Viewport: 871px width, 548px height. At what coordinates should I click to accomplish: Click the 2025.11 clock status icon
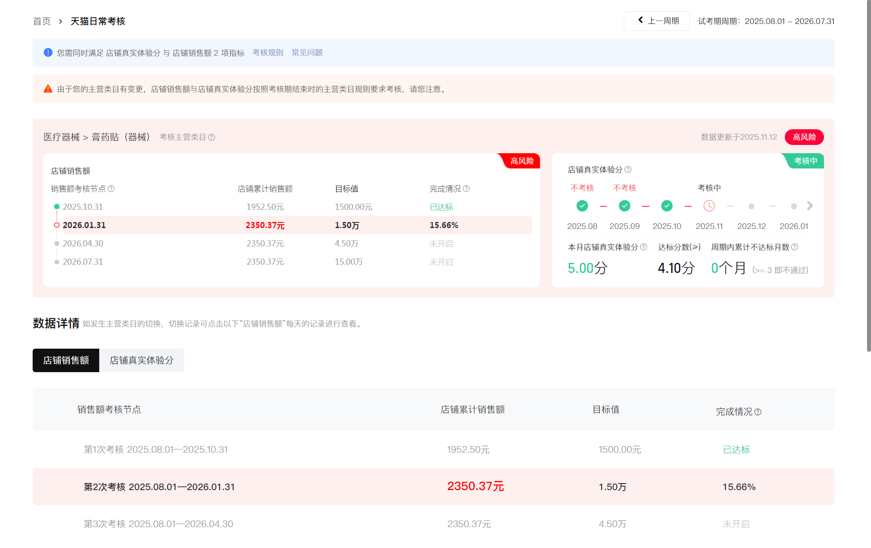coord(709,206)
